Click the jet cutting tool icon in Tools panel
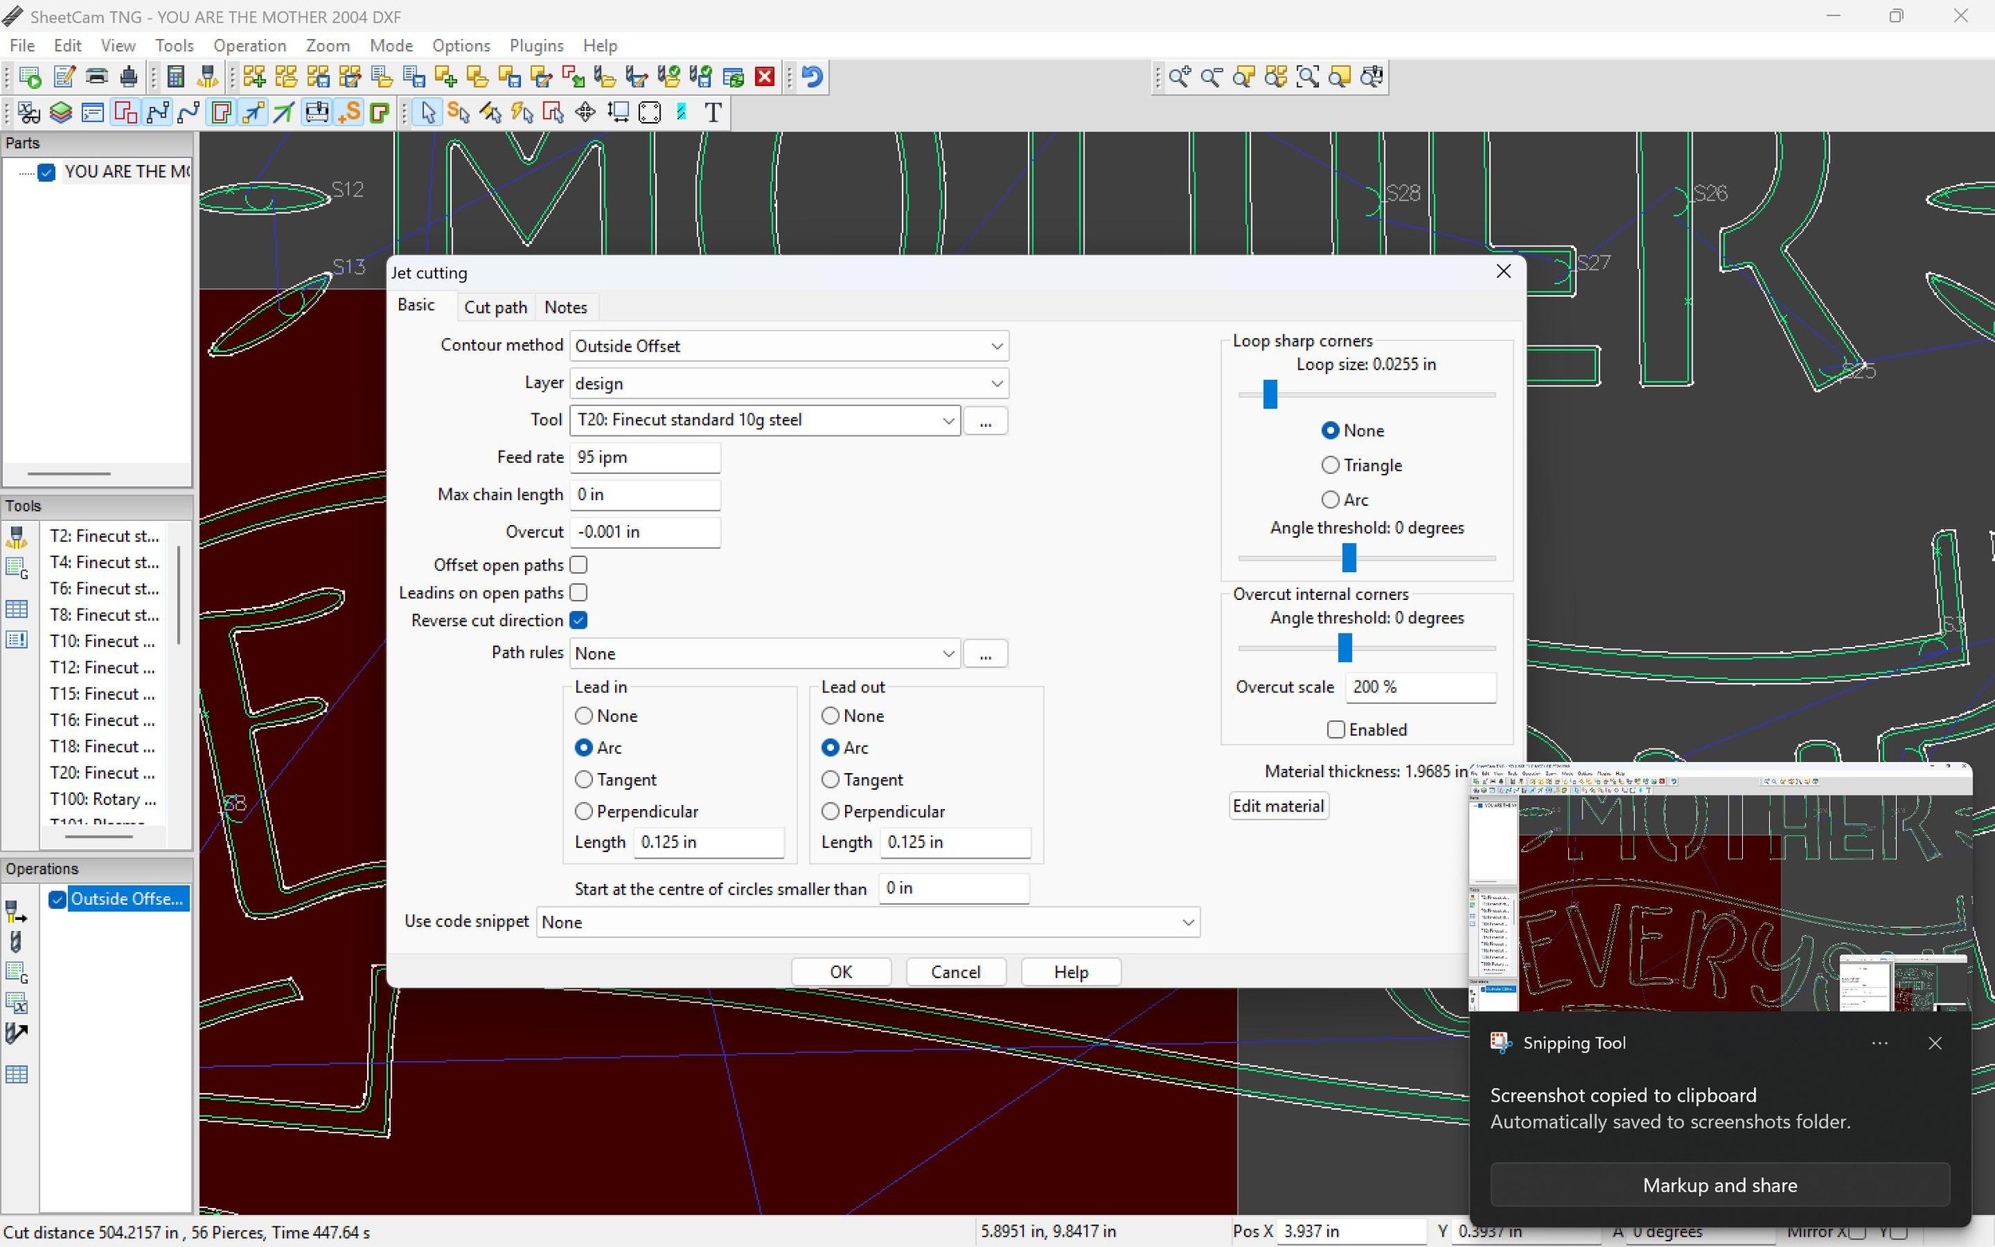The image size is (1995, 1247). [x=17, y=538]
